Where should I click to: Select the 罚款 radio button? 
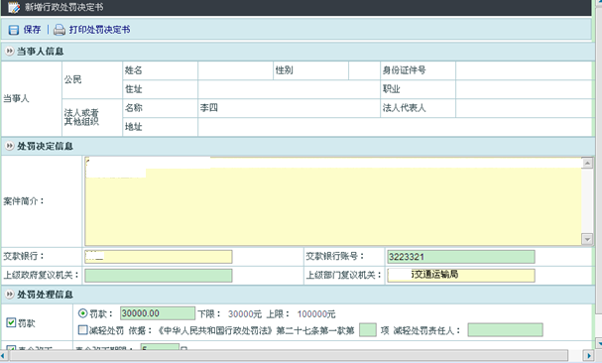point(82,313)
